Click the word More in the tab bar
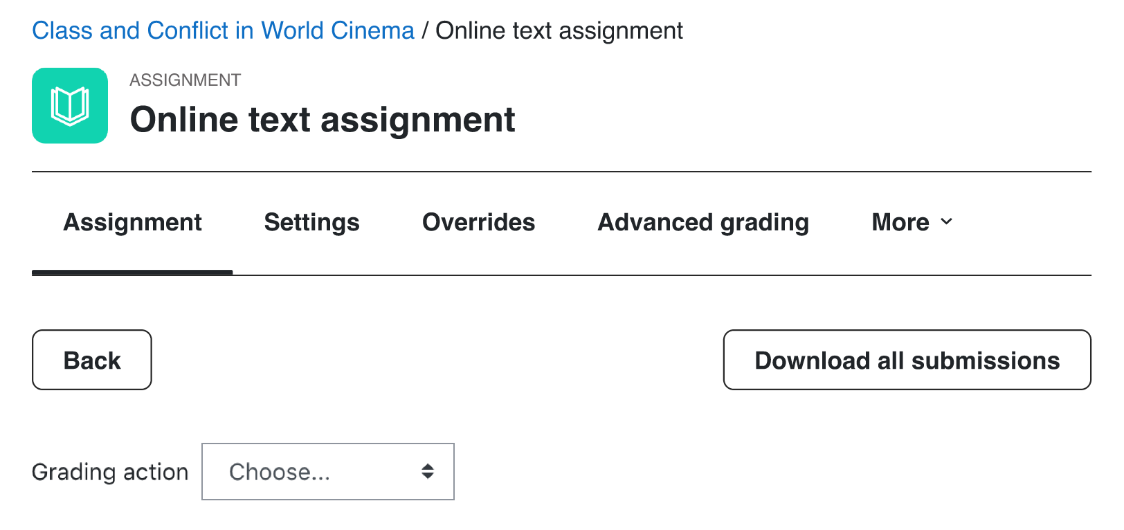This screenshot has width=1124, height=530. [900, 222]
